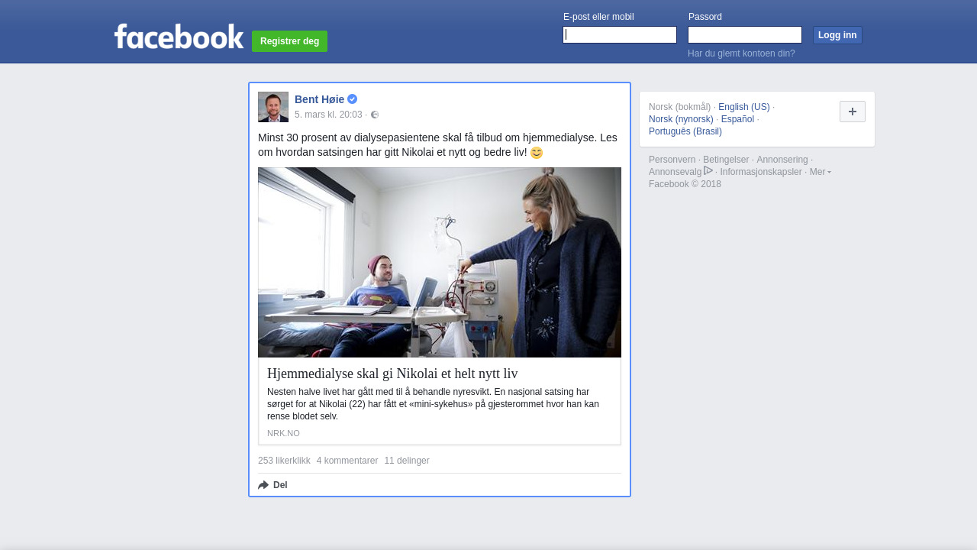Click the Registrer deg button
This screenshot has height=550, width=977.
click(289, 41)
